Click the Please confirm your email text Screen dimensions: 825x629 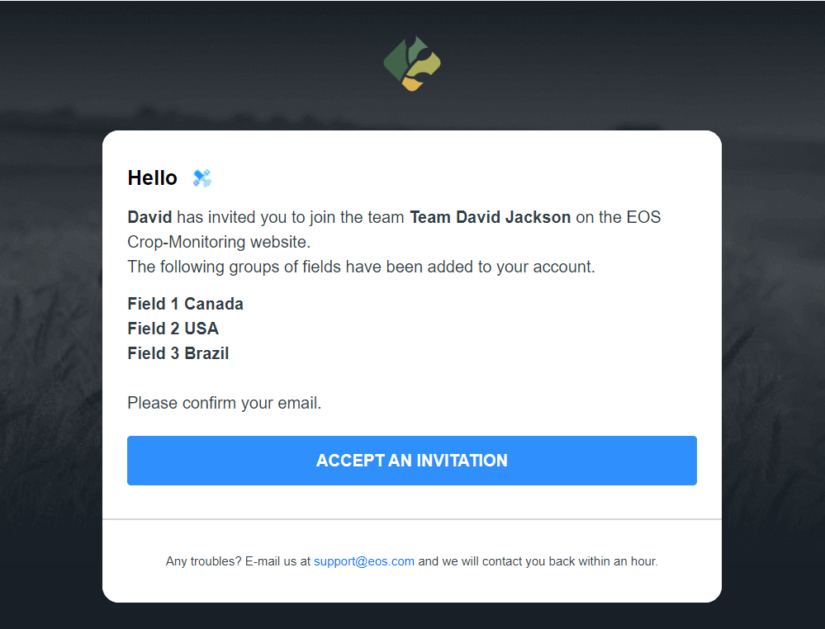tap(224, 404)
